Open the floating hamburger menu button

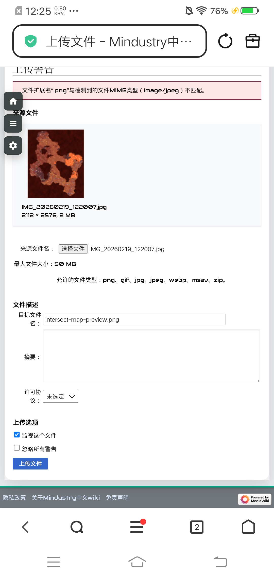pos(13,123)
